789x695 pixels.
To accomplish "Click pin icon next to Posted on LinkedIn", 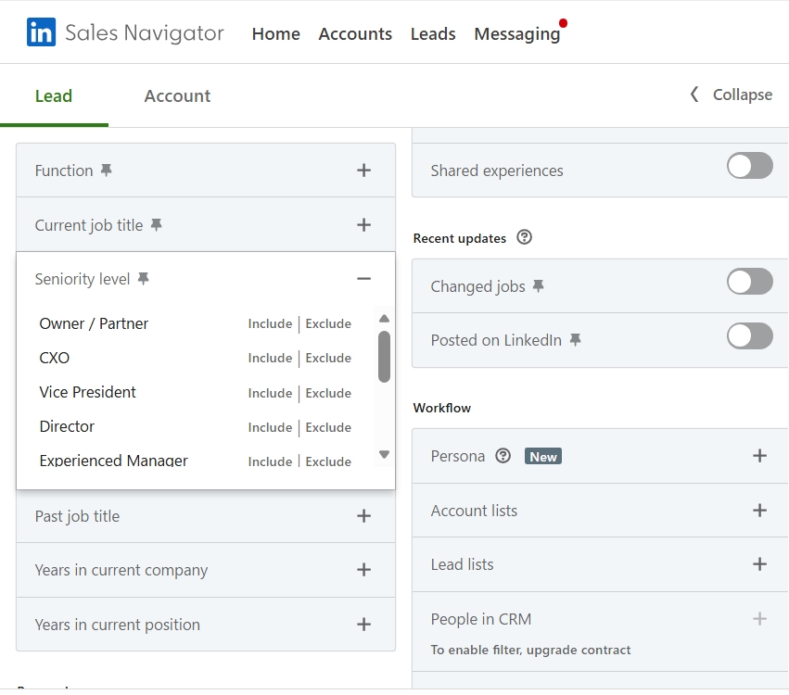I will [575, 340].
